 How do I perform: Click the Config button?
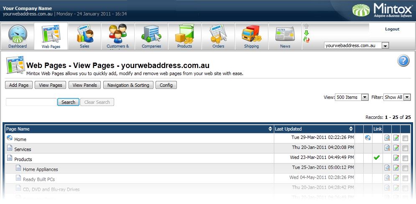(166, 85)
